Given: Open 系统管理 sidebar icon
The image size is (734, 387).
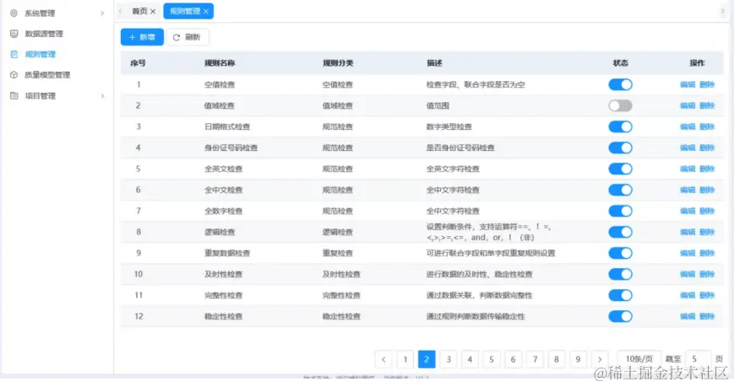Looking at the screenshot, I should click(14, 13).
